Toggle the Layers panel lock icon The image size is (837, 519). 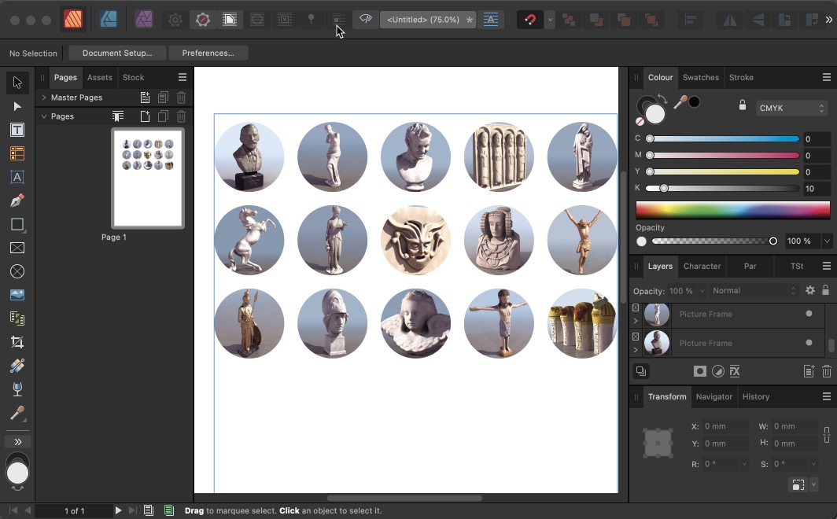click(825, 291)
